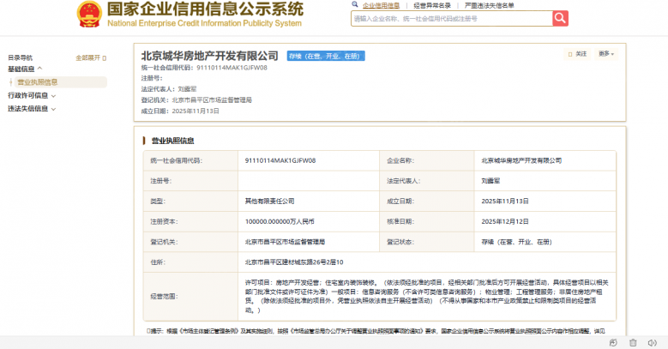This screenshot has width=668, height=349.
Task: Switch to the 严重违法失信名单 tab
Action: coord(489,5)
